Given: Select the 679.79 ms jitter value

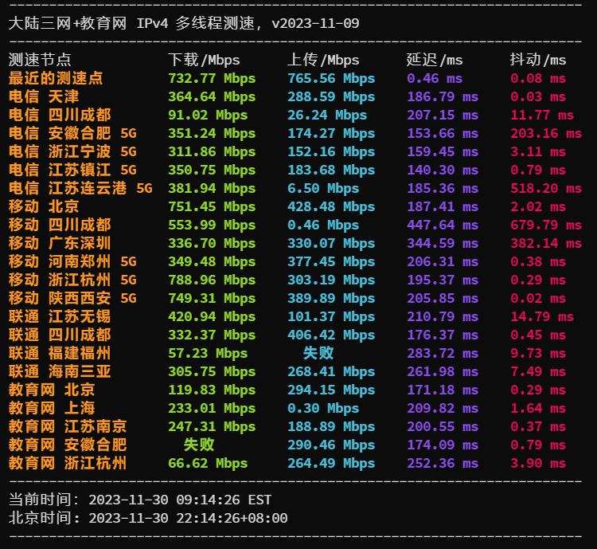Looking at the screenshot, I should coord(546,225).
